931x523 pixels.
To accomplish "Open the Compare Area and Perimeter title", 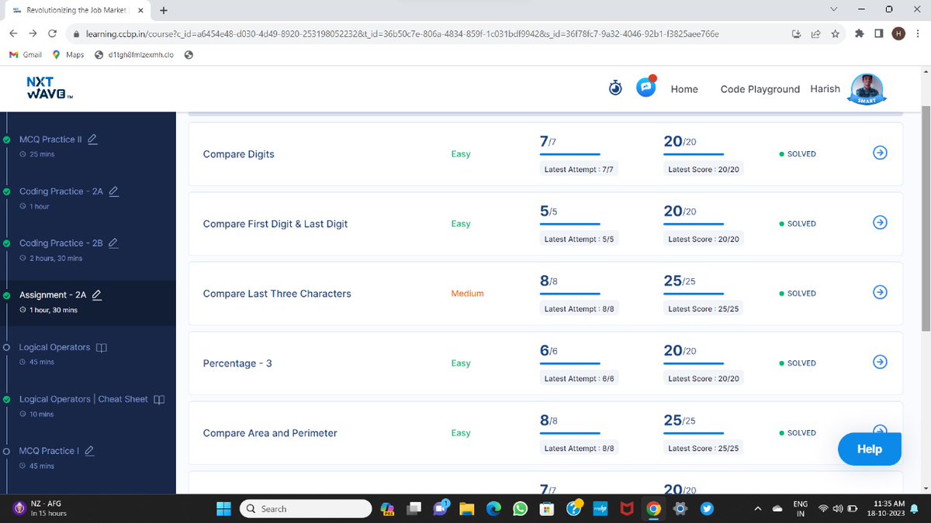I will [x=270, y=433].
